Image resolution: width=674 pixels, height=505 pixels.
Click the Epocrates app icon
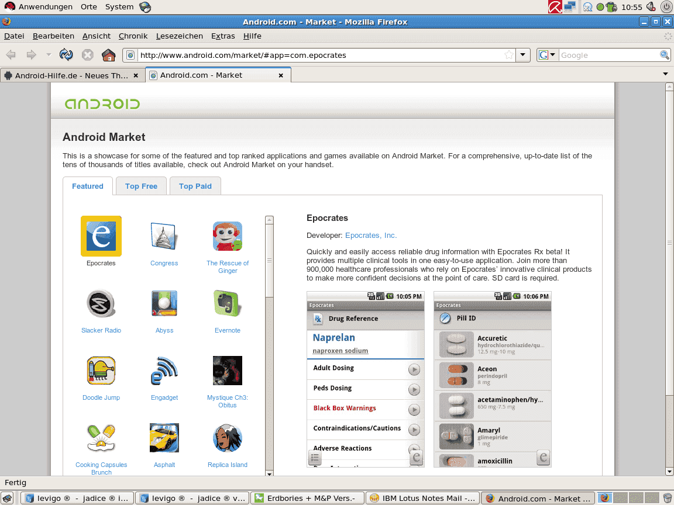pyautogui.click(x=101, y=236)
